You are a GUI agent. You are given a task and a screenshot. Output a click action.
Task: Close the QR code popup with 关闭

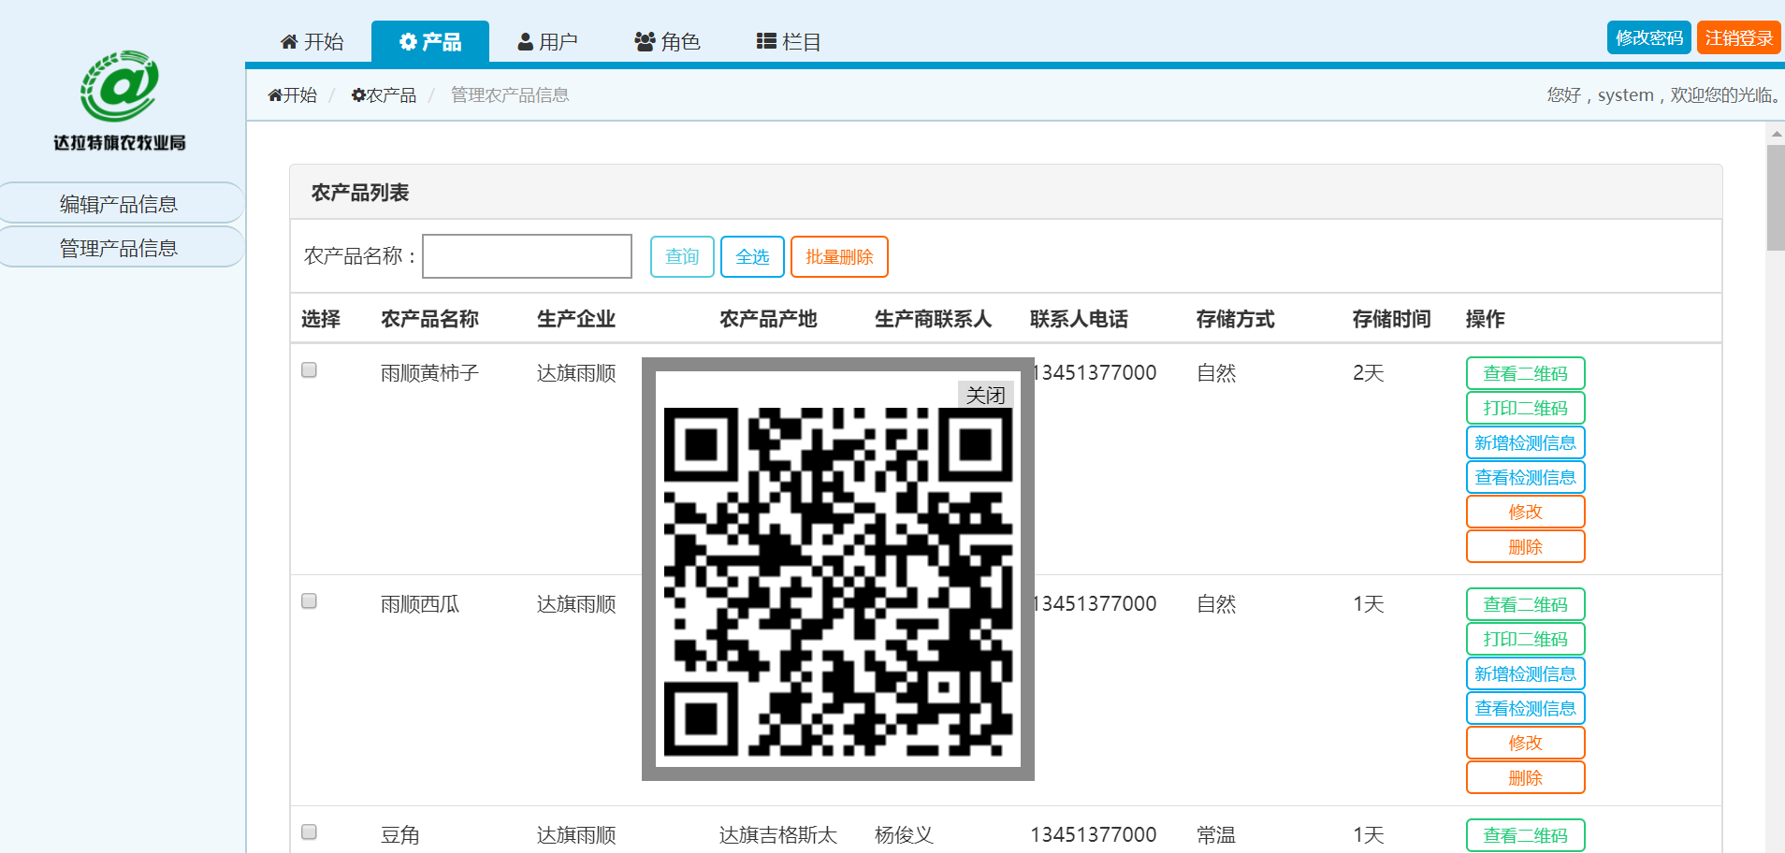985,395
